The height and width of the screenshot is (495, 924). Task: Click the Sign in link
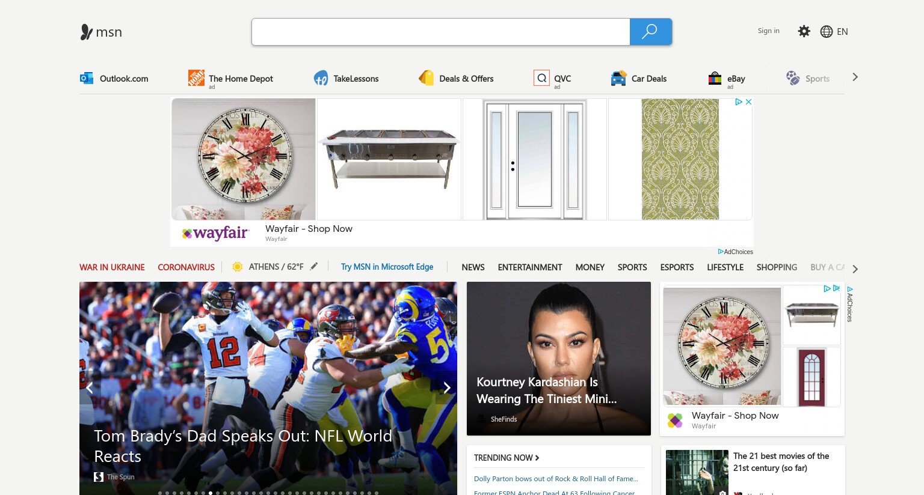[768, 31]
